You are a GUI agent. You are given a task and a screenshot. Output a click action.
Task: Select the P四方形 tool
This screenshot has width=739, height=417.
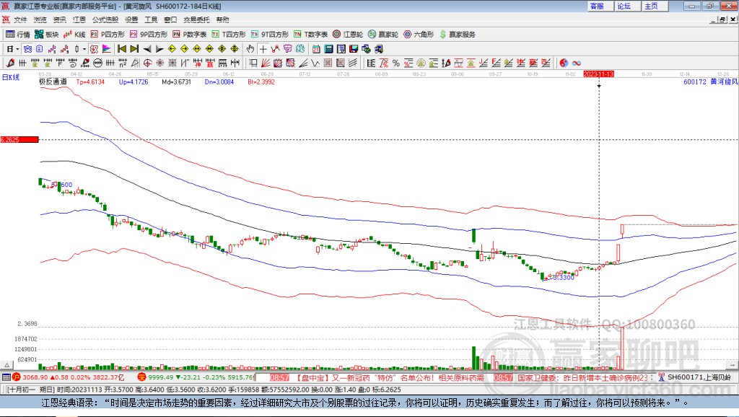click(x=108, y=34)
